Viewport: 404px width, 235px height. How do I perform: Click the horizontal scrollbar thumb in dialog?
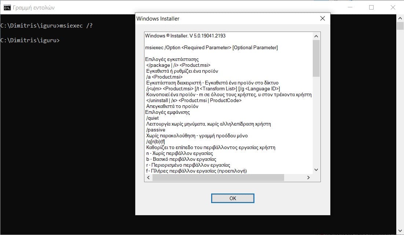218,177
